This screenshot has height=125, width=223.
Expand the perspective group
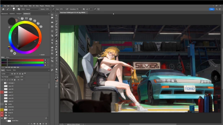click(4, 107)
